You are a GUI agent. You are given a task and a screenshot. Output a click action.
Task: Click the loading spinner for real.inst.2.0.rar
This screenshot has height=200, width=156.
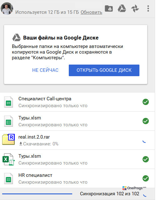click(144, 141)
